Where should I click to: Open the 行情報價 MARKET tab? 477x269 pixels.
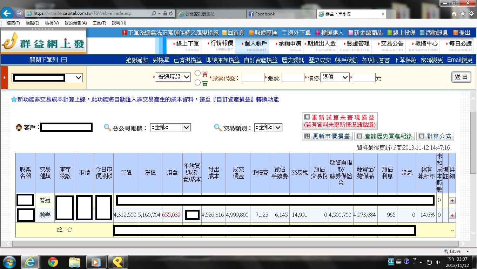220,46
